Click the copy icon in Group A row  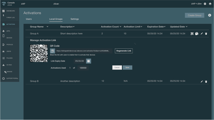pos(197,34)
